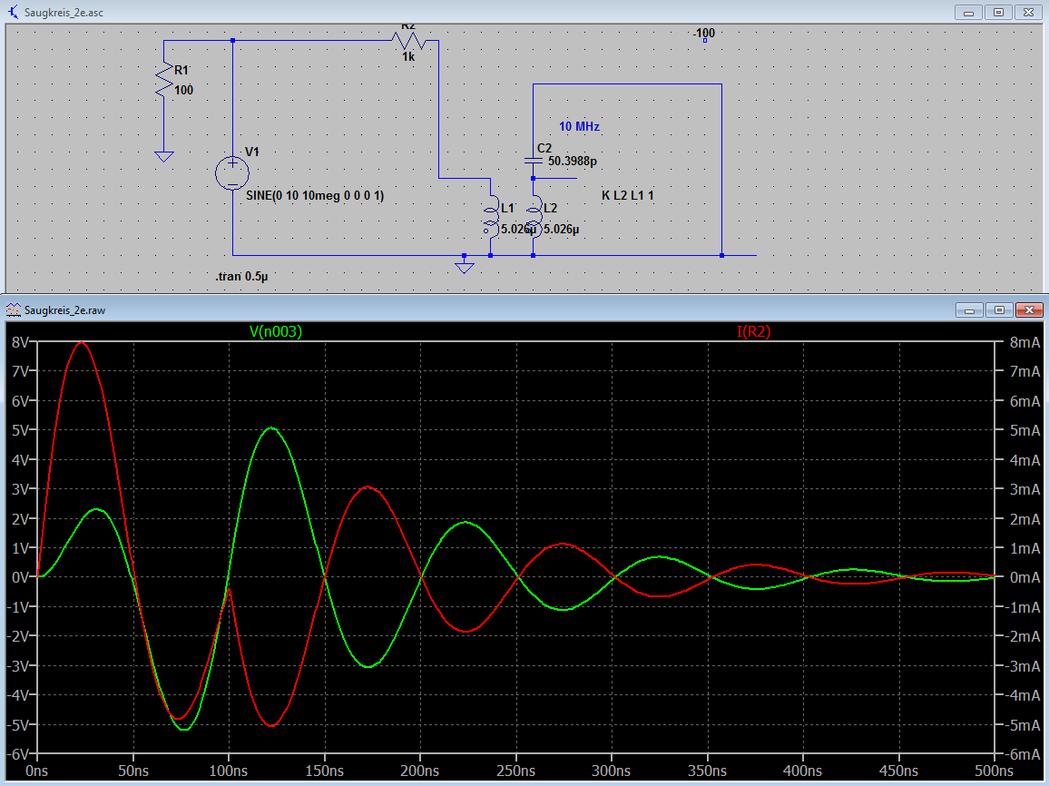Screen dimensions: 1049x786
Task: Close the Saugkreis_2e.raw waveform window
Action: point(1028,309)
